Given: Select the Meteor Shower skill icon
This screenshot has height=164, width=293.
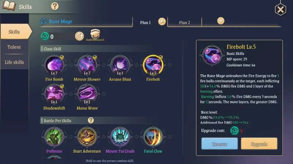Looking at the screenshot, I should [x=87, y=65].
